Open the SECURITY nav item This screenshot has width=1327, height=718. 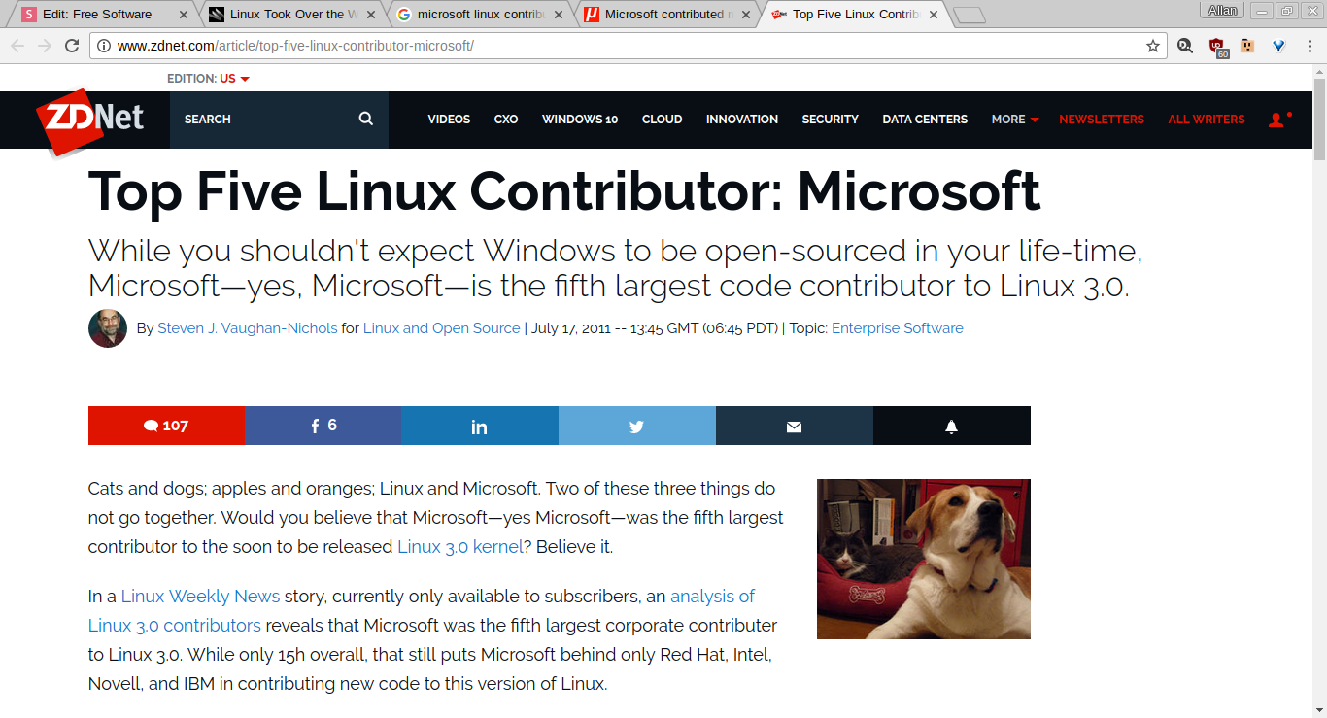pyautogui.click(x=831, y=120)
